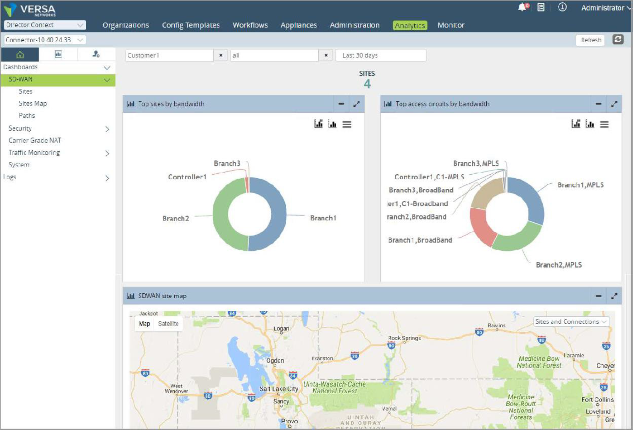The height and width of the screenshot is (430, 633).
Task: Switch access circuits chart to bar chart icon
Action: (590, 124)
